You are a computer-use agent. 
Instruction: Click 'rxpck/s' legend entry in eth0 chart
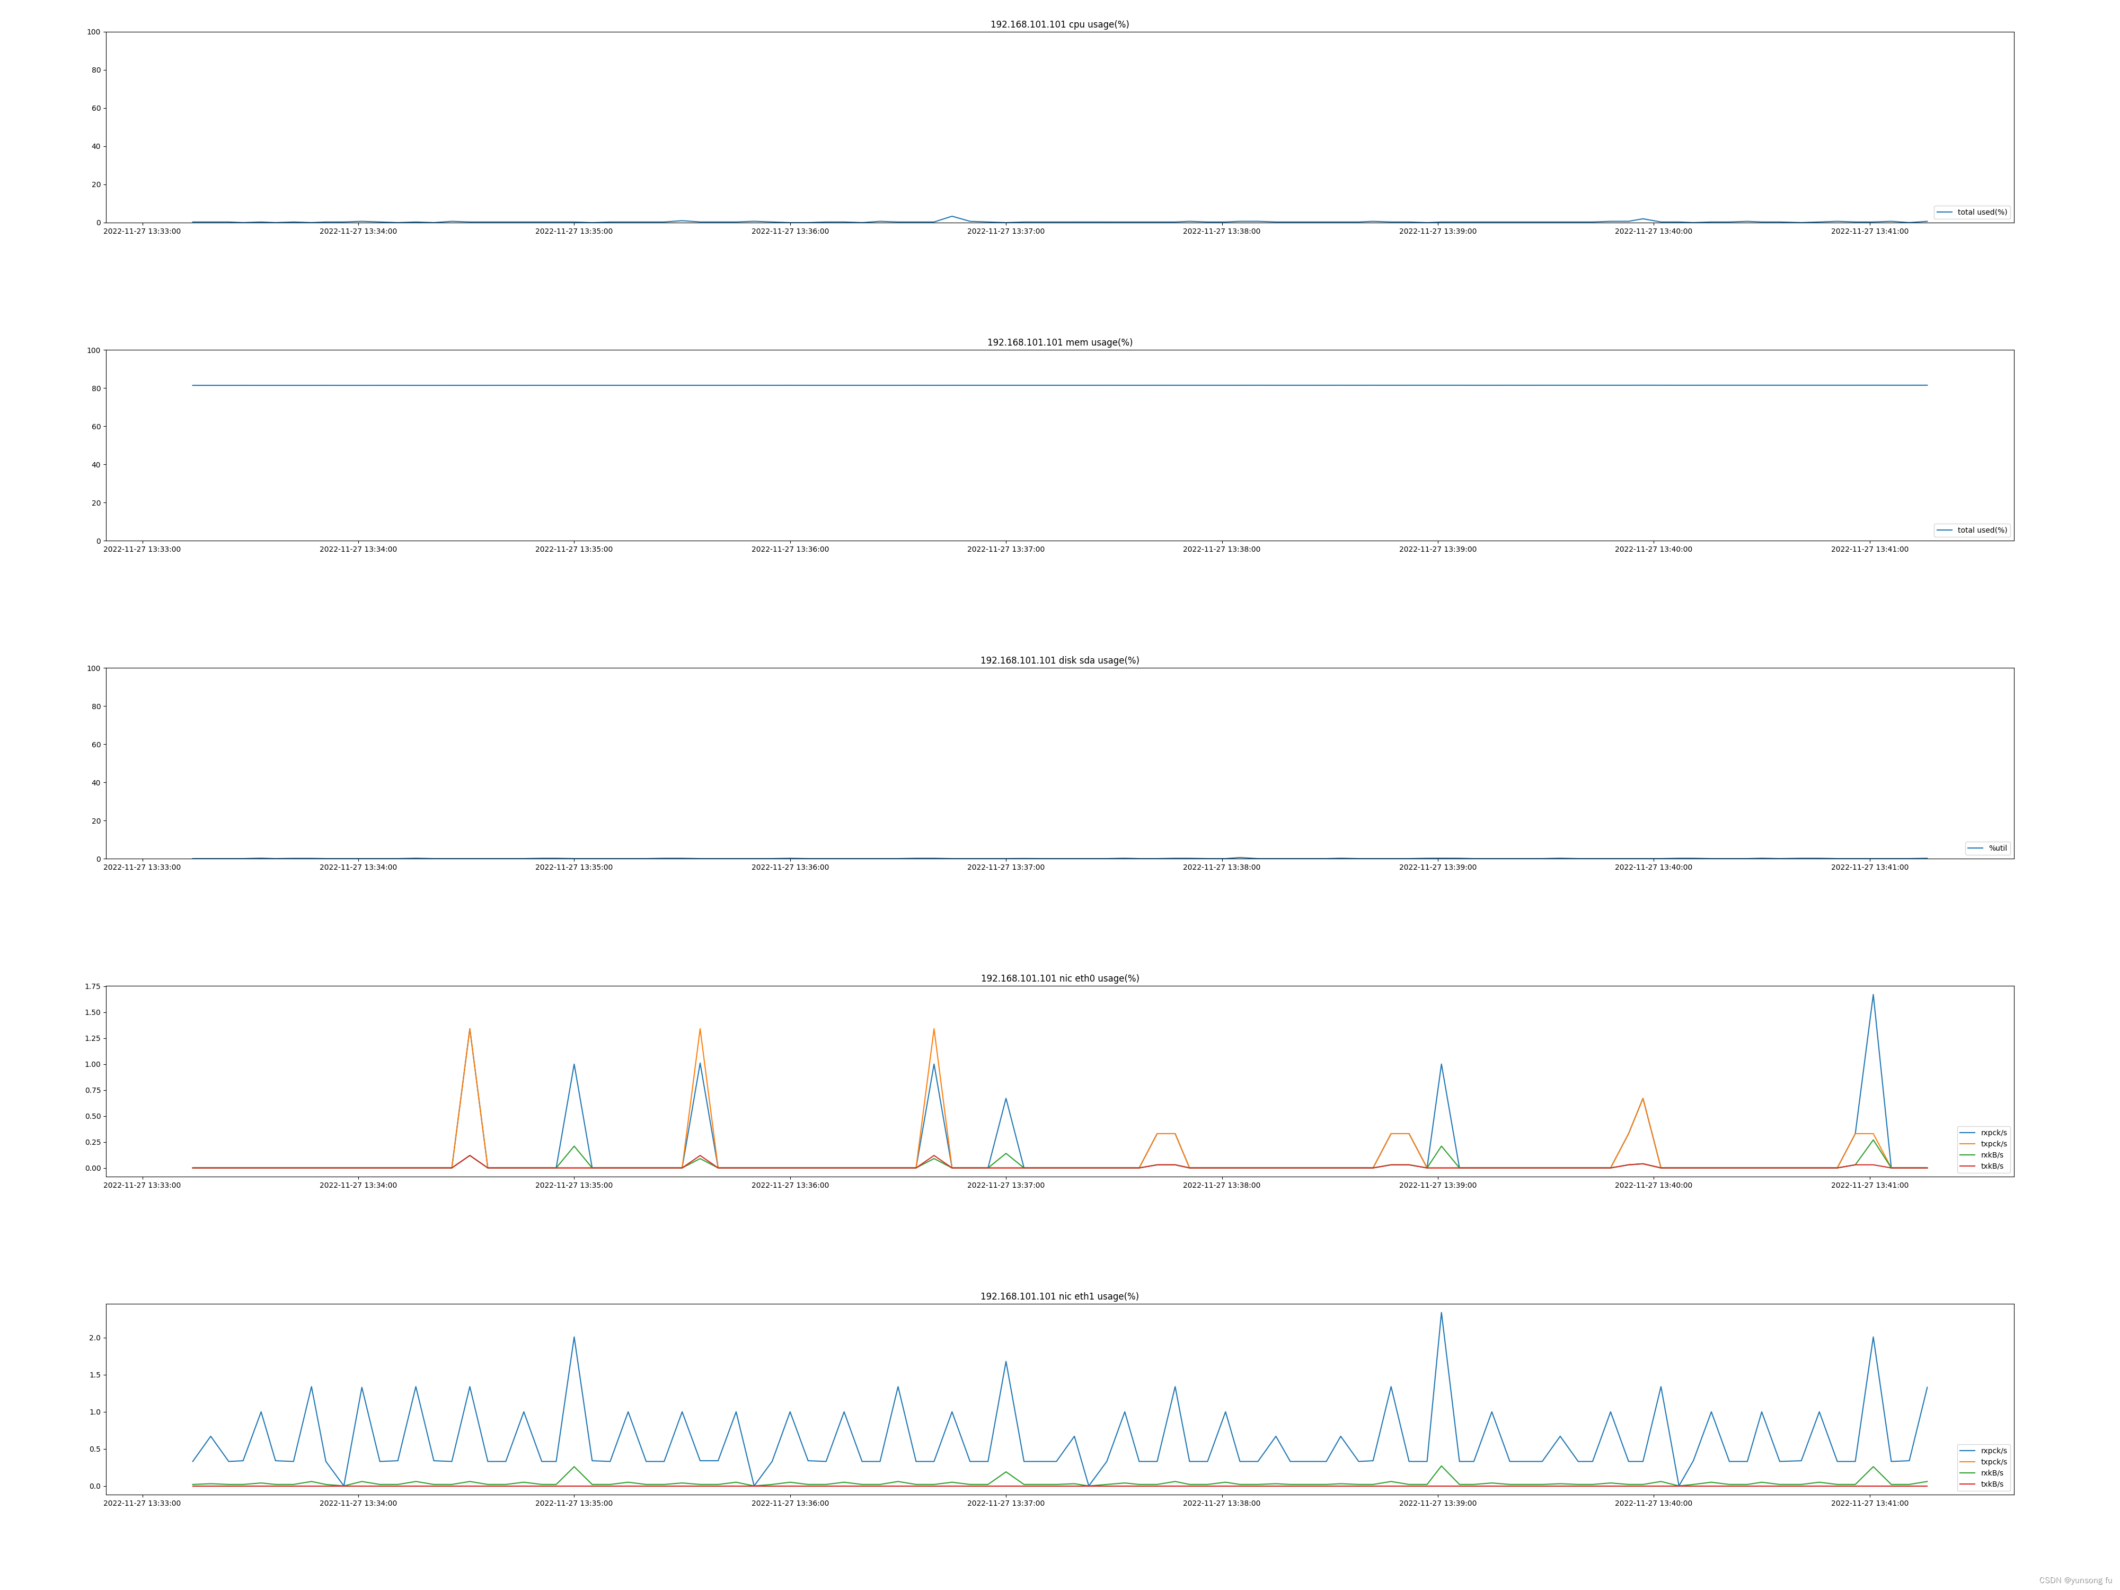click(x=1983, y=1133)
